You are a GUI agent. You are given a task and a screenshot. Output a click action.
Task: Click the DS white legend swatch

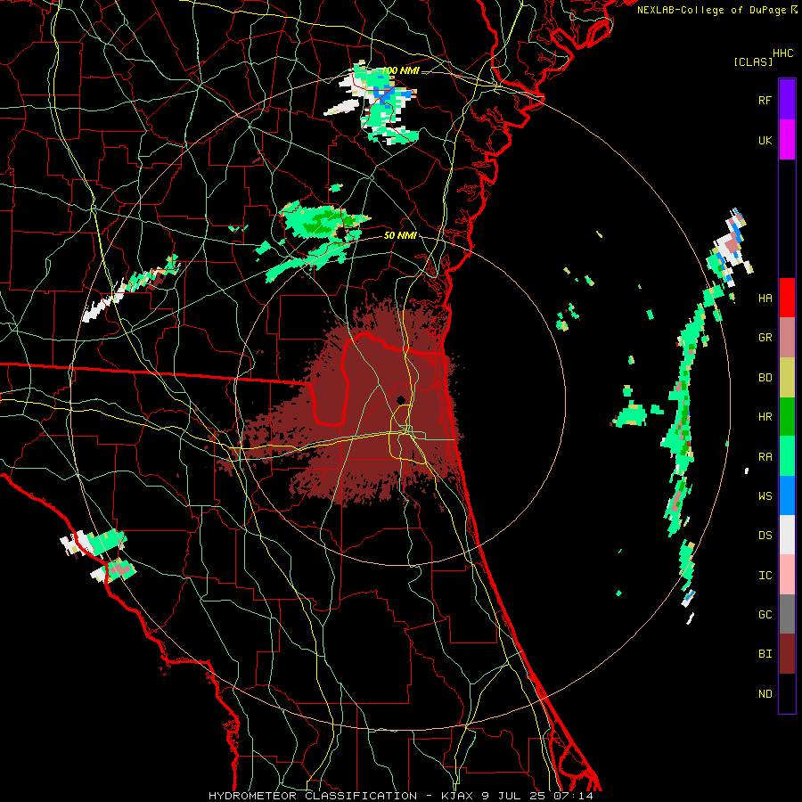click(x=787, y=535)
